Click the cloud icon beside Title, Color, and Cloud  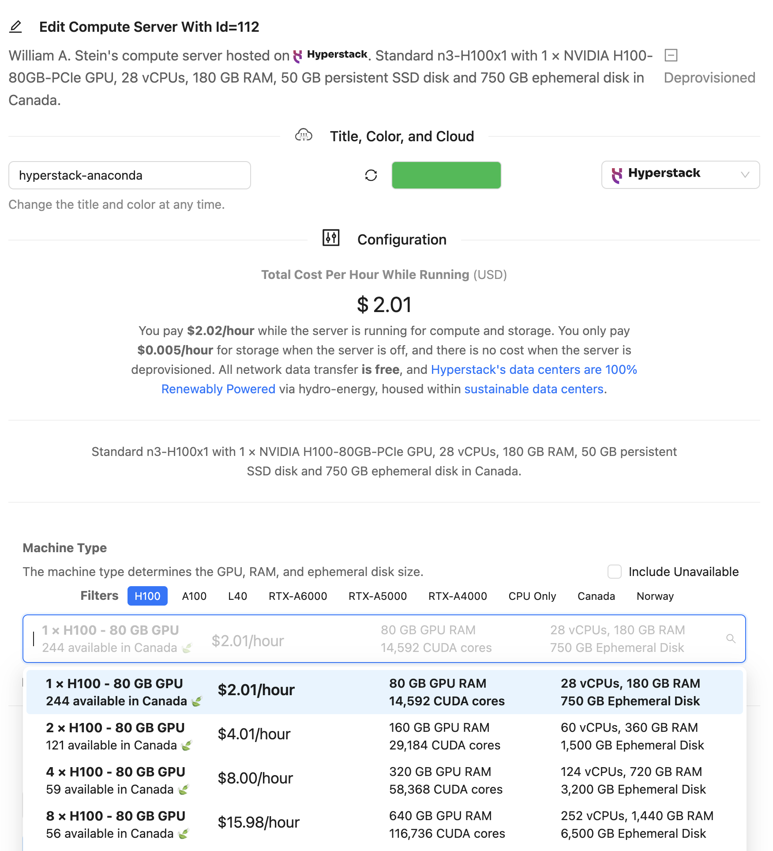pos(304,135)
